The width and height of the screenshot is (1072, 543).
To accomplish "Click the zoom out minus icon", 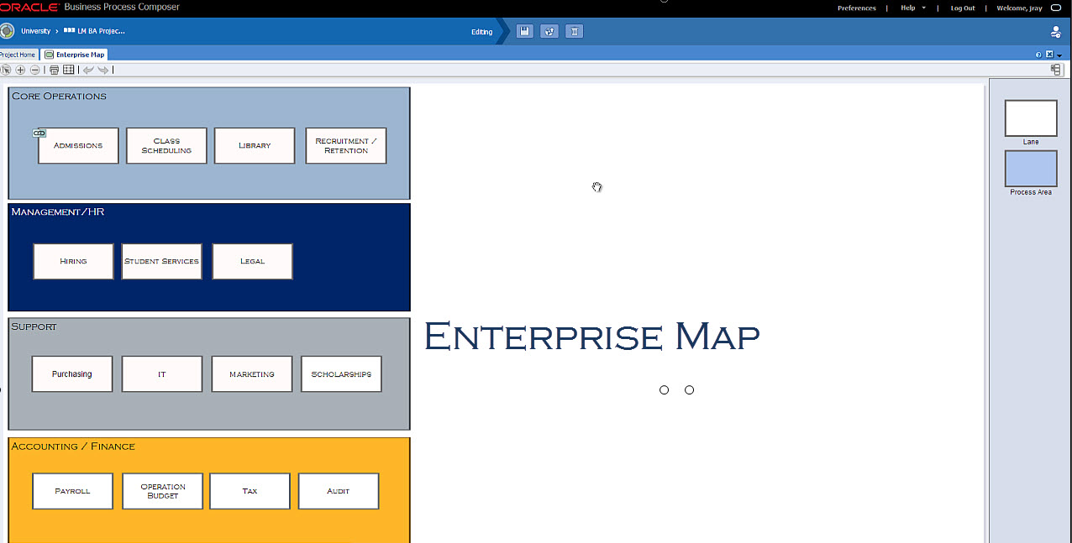I will (34, 70).
